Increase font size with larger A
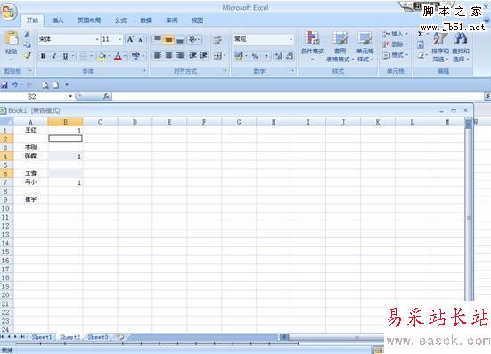 click(130, 39)
